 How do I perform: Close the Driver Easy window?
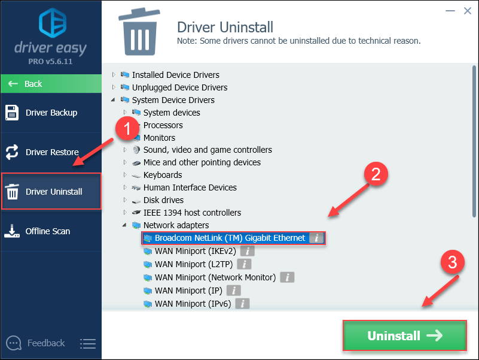(x=468, y=11)
